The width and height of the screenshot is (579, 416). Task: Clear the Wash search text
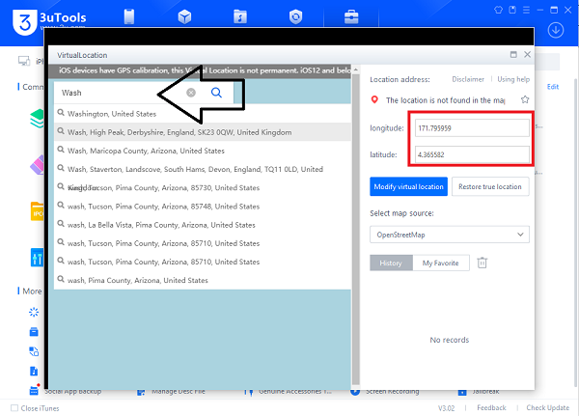coord(191,93)
